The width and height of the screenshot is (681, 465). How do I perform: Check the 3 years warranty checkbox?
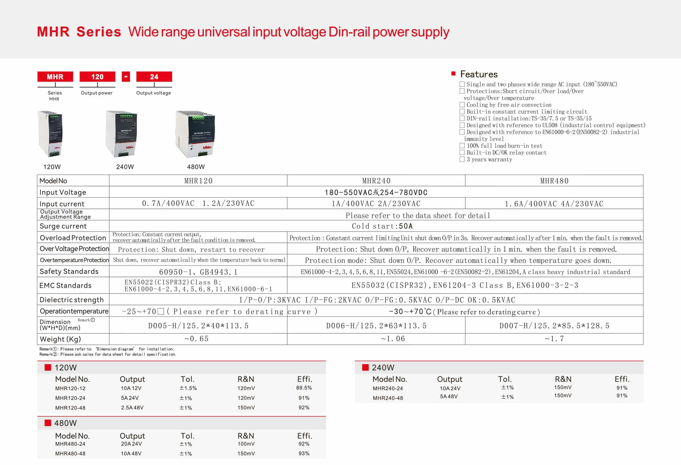(462, 159)
